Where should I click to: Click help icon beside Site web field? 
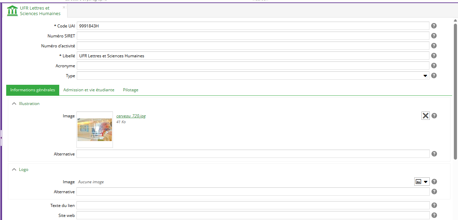[434, 215]
